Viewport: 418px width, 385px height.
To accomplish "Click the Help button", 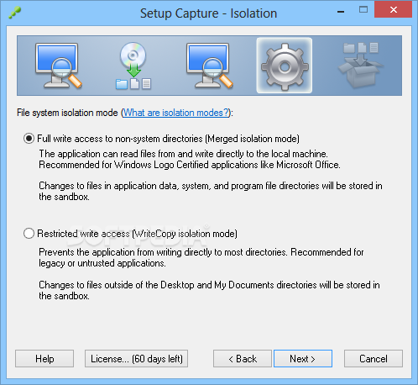I will point(44,358).
